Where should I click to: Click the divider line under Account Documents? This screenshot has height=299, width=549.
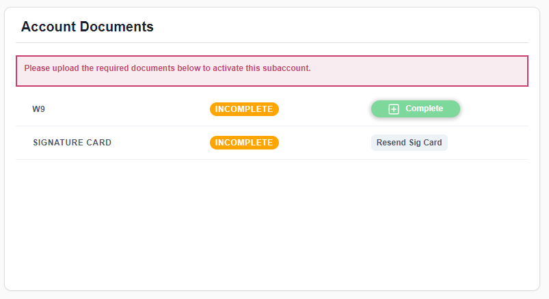[x=272, y=42]
